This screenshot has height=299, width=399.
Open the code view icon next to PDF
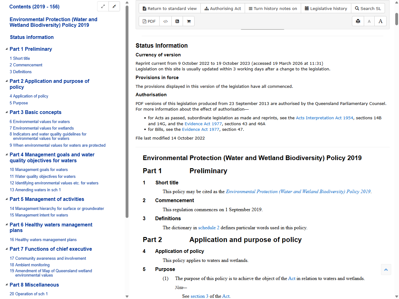[x=165, y=21]
